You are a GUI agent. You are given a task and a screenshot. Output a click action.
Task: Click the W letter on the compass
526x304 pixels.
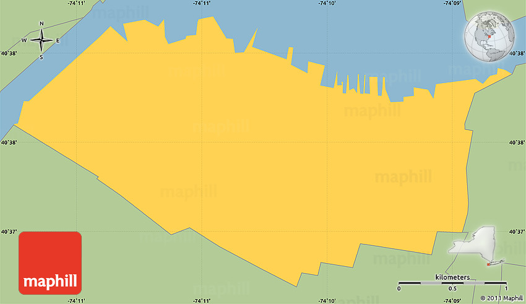click(x=24, y=41)
